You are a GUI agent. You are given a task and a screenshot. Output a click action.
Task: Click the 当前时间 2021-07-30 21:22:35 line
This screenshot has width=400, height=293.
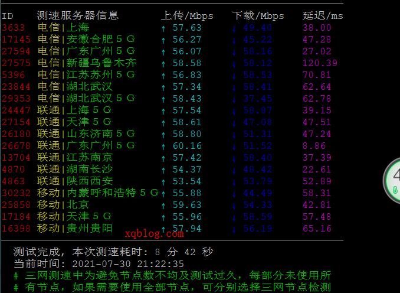point(99,263)
